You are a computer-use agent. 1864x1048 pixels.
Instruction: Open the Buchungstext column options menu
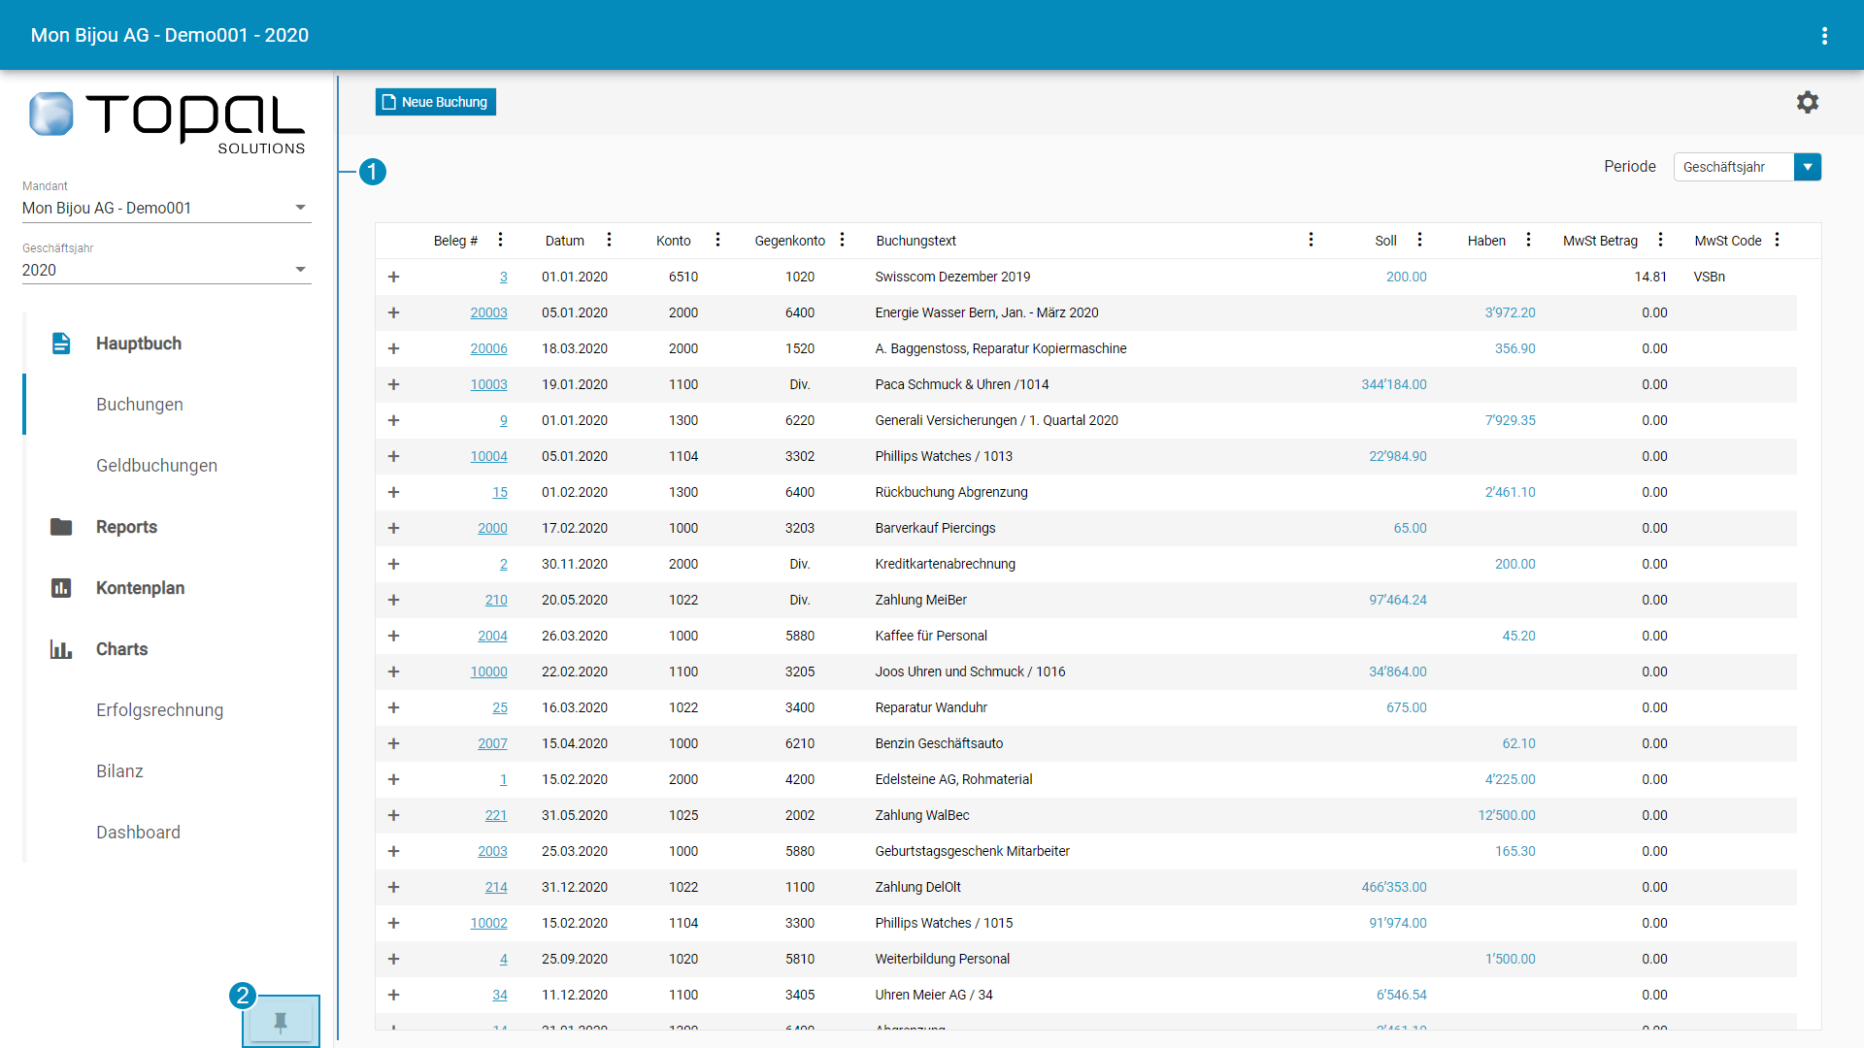pyautogui.click(x=1311, y=240)
